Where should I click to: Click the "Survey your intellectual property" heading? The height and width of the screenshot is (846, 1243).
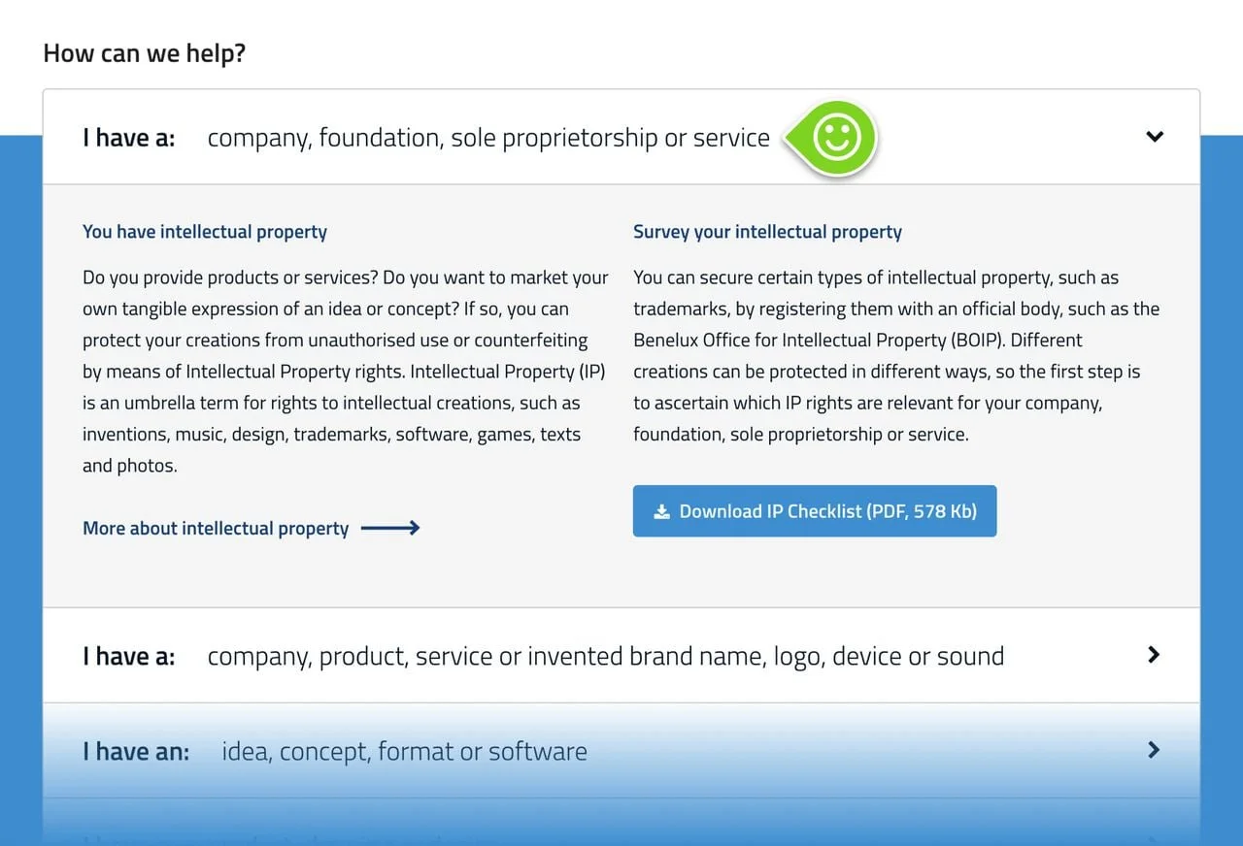pyautogui.click(x=767, y=232)
